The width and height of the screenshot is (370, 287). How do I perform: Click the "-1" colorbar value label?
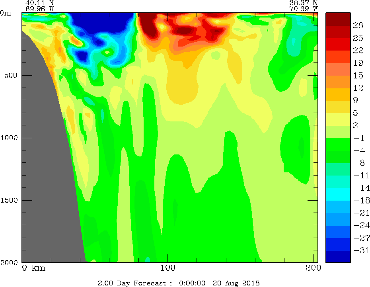[359, 138]
